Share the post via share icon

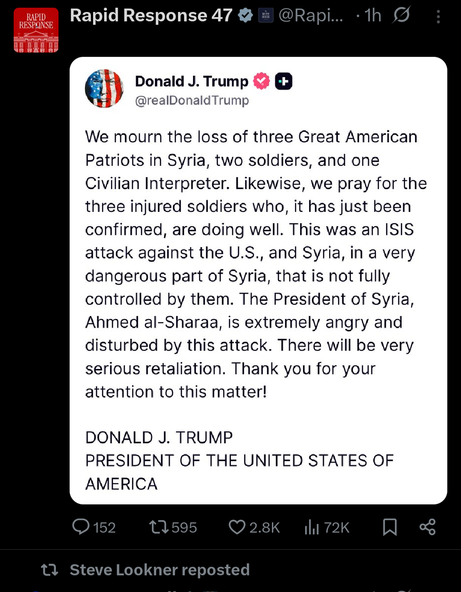tap(427, 527)
